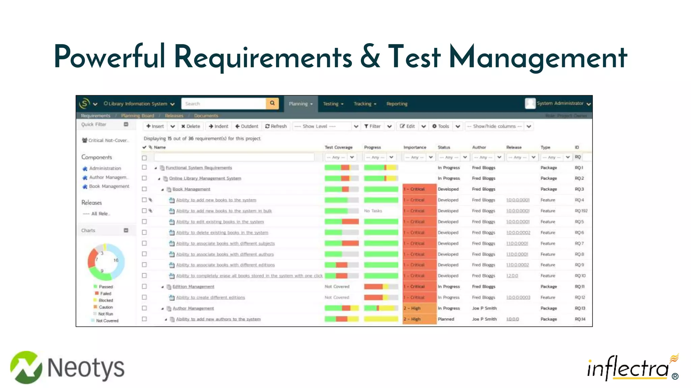Tick checkbox for Edition Management row

(144, 286)
